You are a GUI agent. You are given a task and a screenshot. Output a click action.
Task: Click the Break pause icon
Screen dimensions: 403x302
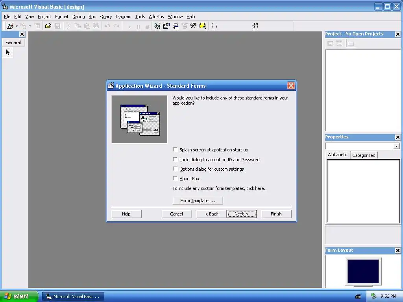coord(138,26)
